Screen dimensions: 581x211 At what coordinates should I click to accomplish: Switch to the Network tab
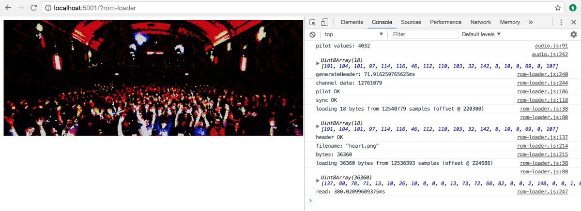click(480, 22)
